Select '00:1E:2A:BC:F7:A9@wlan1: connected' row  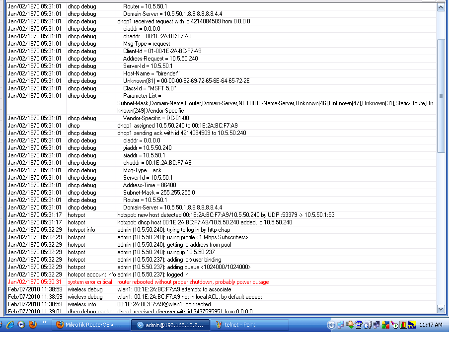pos(221,305)
